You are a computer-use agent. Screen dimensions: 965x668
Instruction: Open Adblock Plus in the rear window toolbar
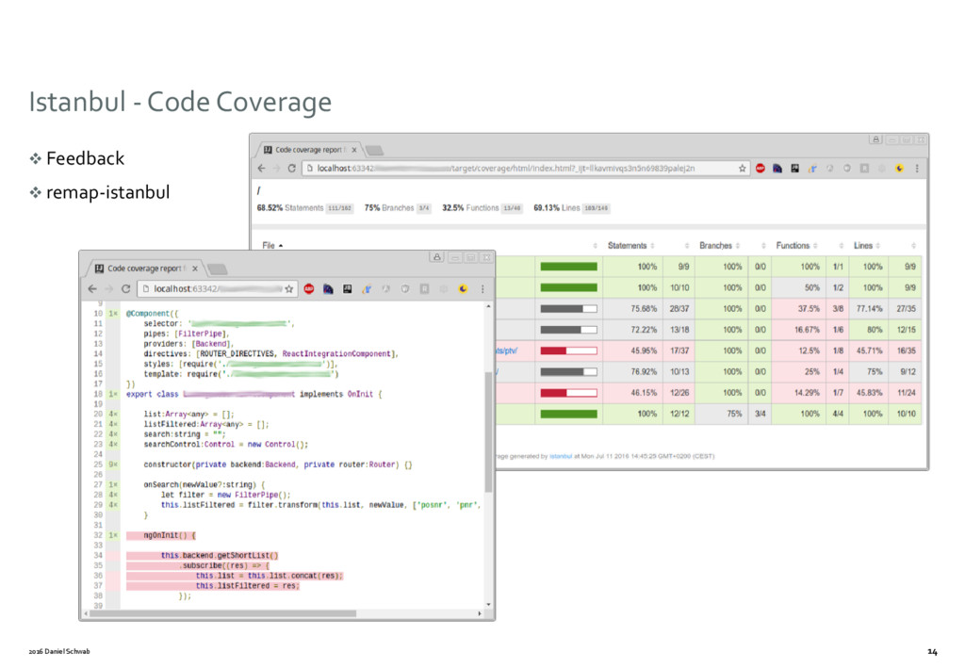(761, 168)
